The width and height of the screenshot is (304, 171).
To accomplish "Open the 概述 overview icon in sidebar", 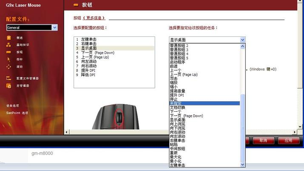I will click(x=9, y=38).
